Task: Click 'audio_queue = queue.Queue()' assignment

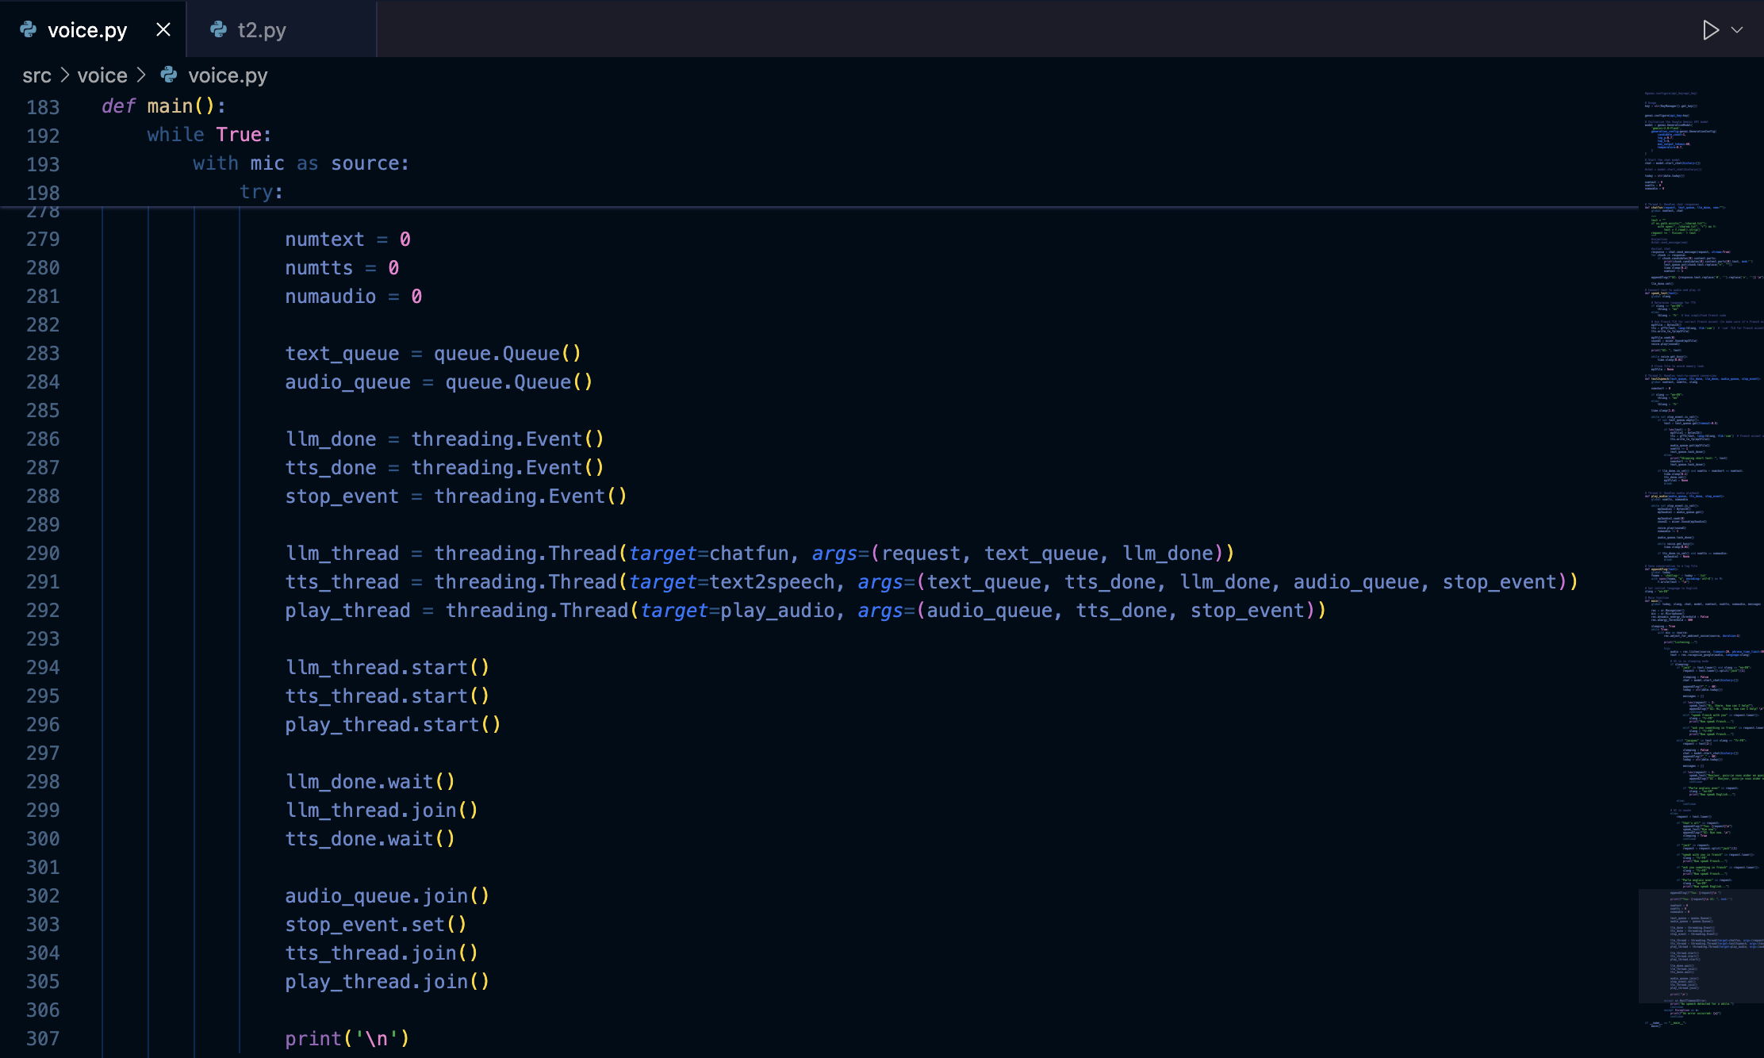Action: click(439, 382)
